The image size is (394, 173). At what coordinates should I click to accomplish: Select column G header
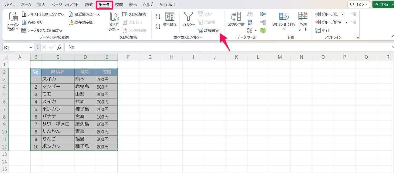tap(150, 57)
